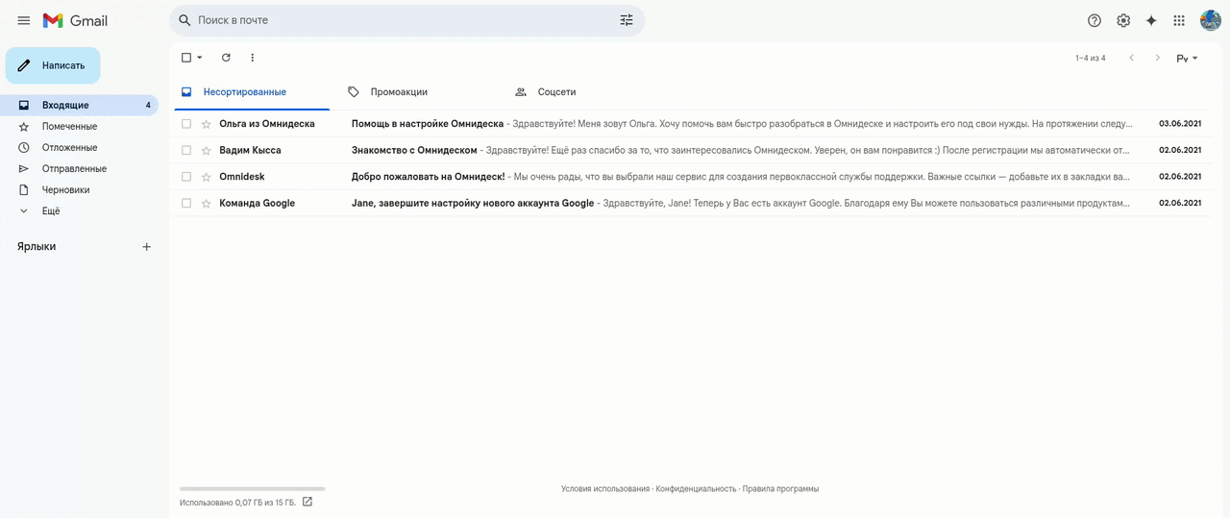Open email Помощь в настройке Омнидеска
Image resolution: width=1230 pixels, height=518 pixels.
(428, 124)
